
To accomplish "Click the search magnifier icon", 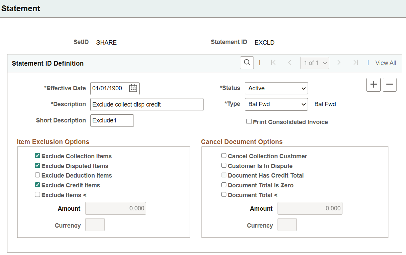I will tap(247, 63).
